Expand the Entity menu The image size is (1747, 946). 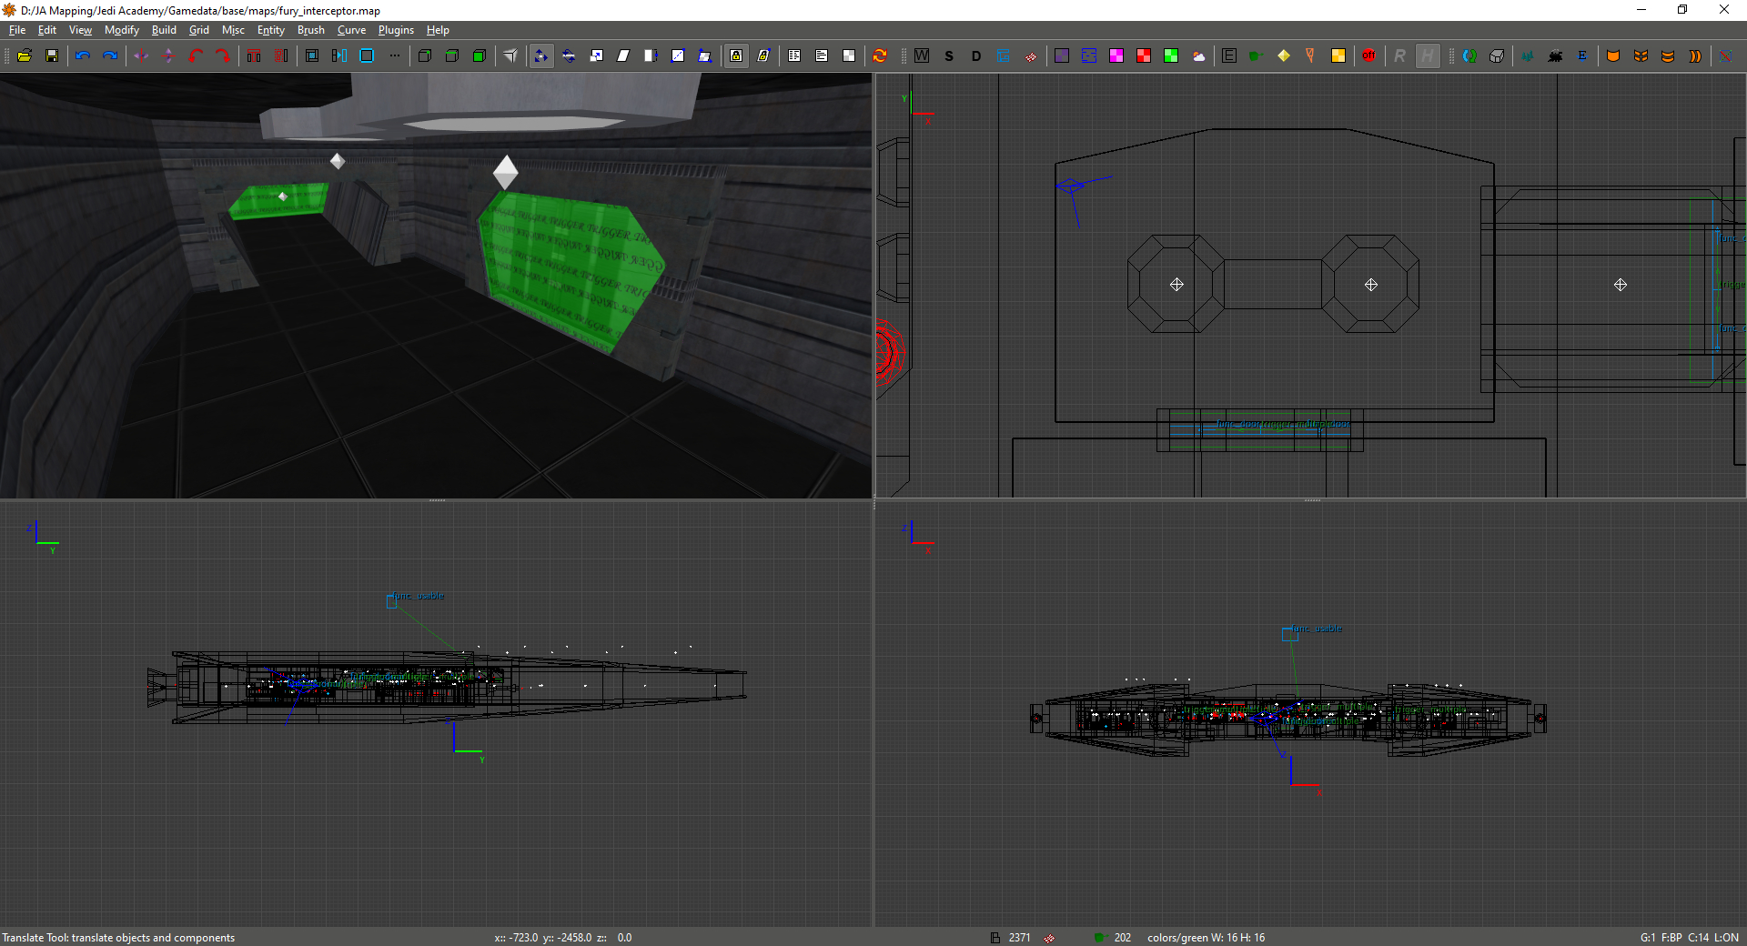click(x=270, y=30)
